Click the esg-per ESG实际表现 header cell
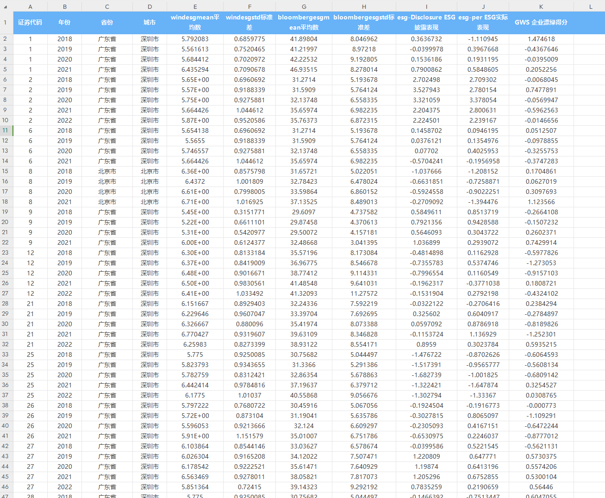 [x=483, y=22]
